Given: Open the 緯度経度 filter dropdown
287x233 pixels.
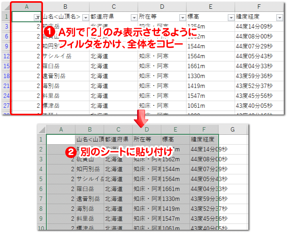Looking at the screenshot, I should [x=279, y=18].
